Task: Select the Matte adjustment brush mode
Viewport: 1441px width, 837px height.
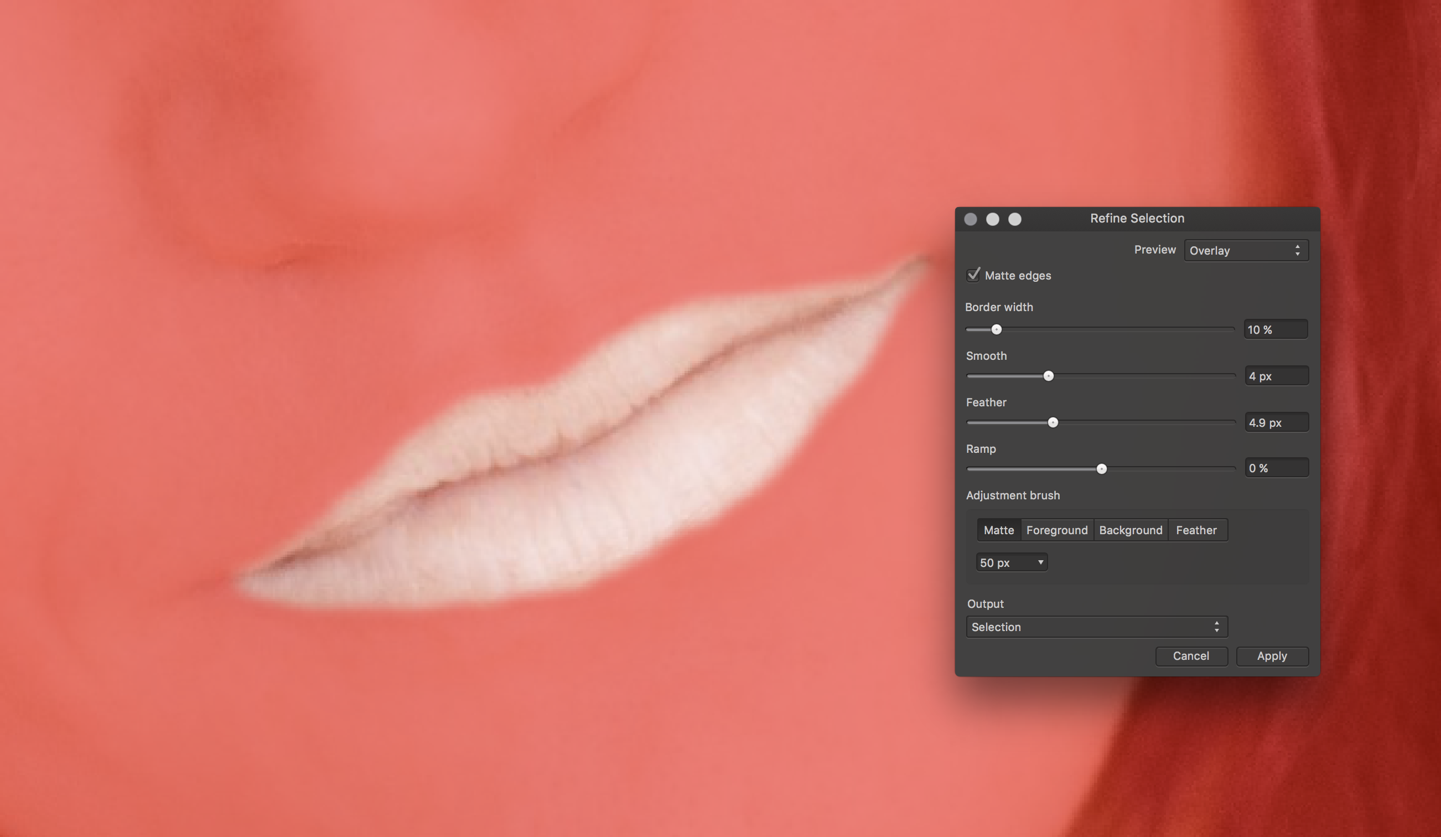Action: (x=998, y=530)
